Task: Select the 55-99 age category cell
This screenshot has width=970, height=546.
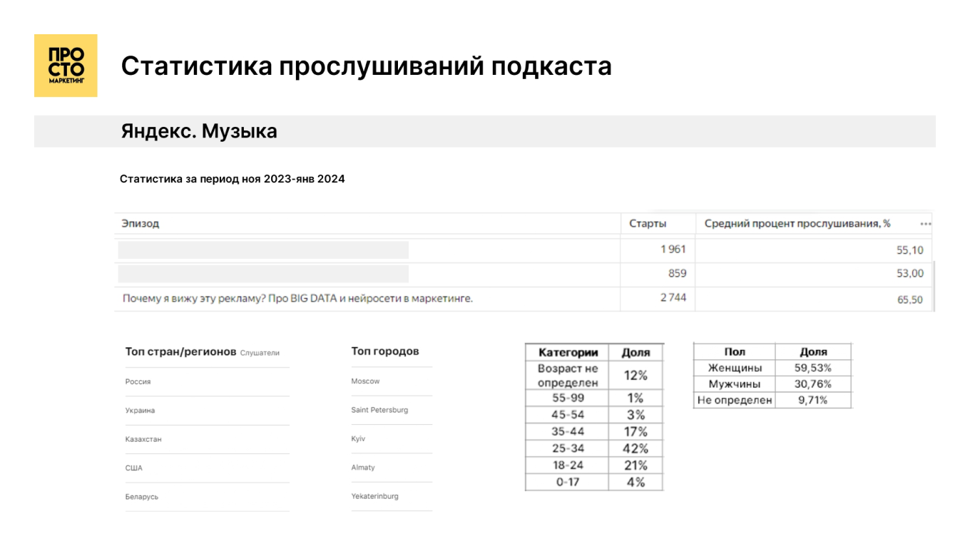Action: [568, 398]
